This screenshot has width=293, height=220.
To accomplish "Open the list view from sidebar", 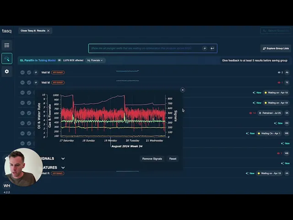I will (x=7, y=45).
